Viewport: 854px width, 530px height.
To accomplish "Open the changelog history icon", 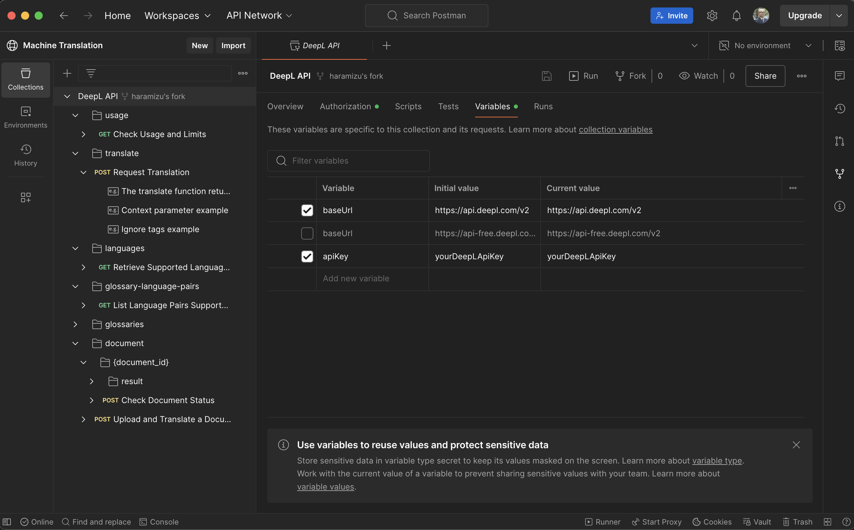I will tap(840, 109).
